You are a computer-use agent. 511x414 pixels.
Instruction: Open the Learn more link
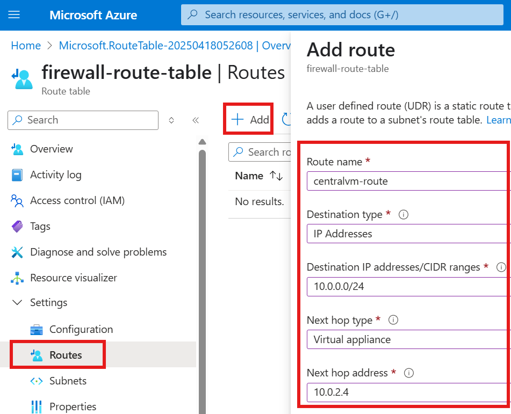499,120
